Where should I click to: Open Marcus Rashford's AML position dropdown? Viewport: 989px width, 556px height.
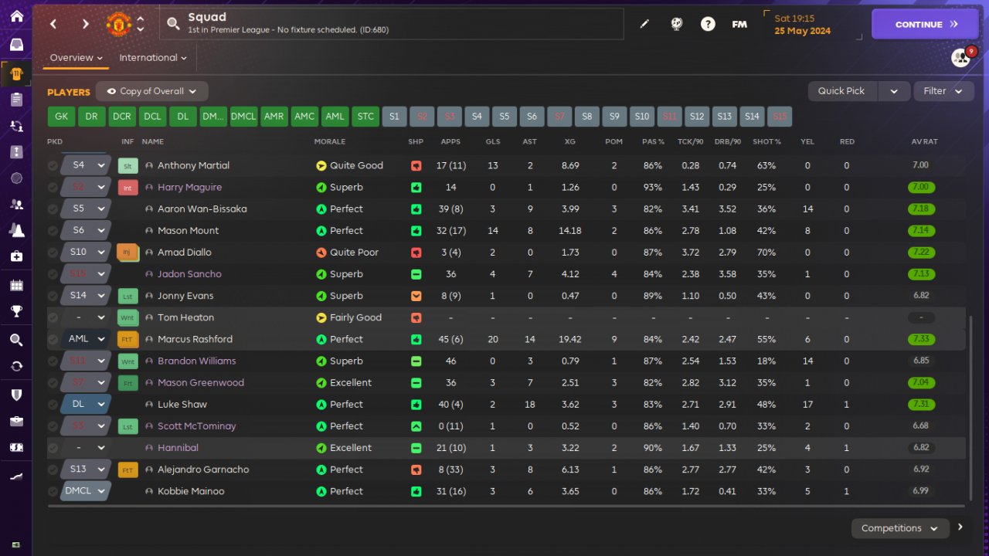coord(86,339)
